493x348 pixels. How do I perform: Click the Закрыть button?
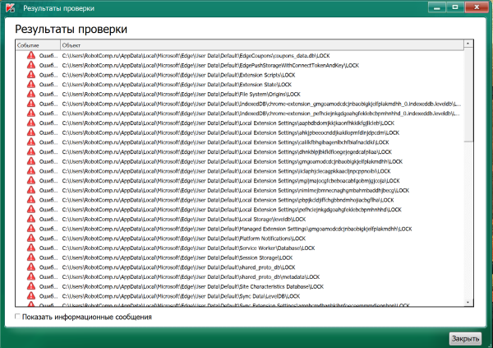[465, 339]
